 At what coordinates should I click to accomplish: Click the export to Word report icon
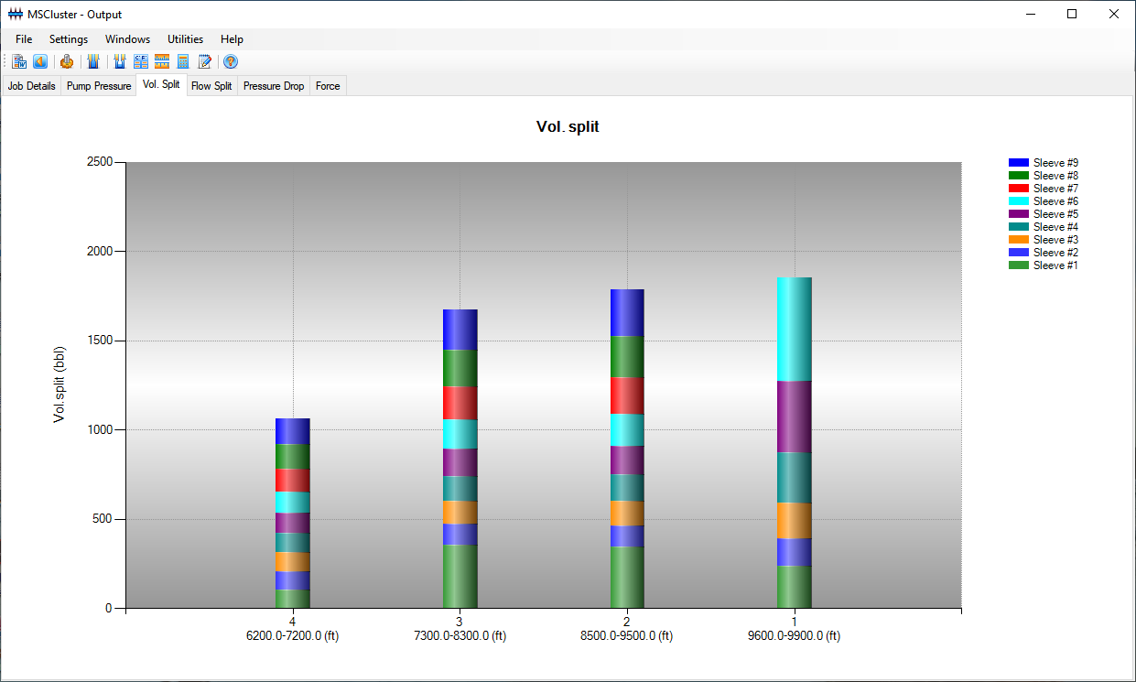tap(19, 62)
